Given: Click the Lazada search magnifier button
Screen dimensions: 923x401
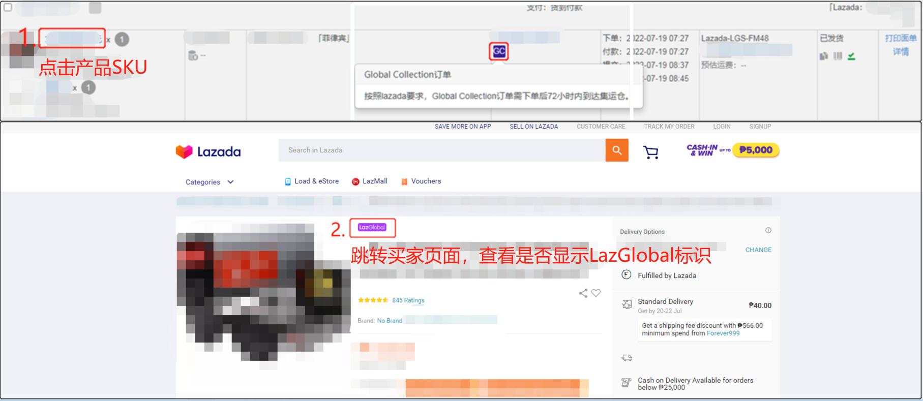Looking at the screenshot, I should (617, 150).
